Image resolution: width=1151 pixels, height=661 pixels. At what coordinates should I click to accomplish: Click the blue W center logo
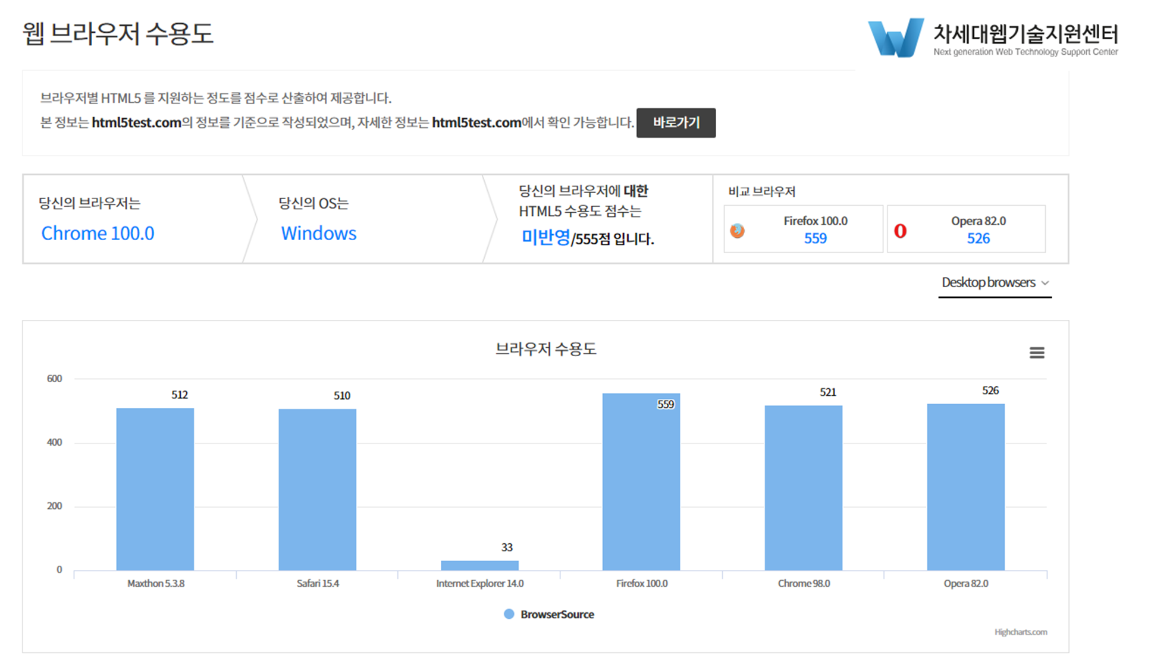click(895, 38)
